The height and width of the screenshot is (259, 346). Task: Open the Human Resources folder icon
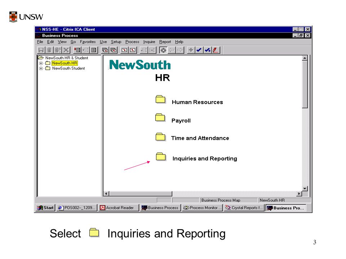pos(160,100)
